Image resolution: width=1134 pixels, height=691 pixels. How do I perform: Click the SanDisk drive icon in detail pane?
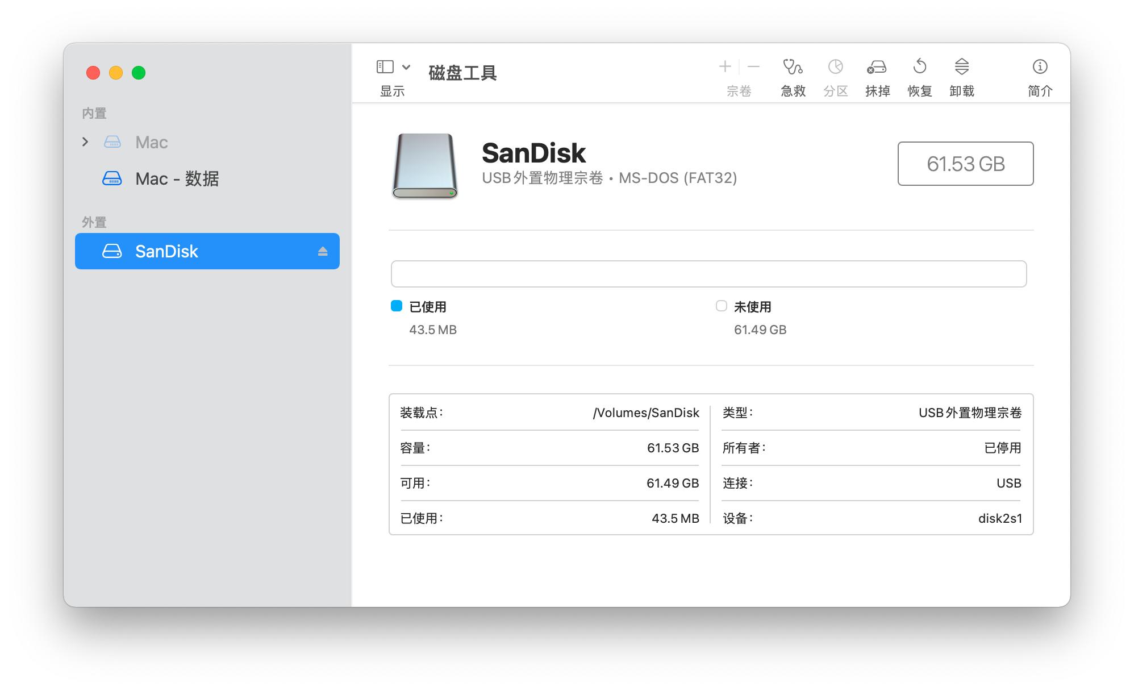pos(424,166)
